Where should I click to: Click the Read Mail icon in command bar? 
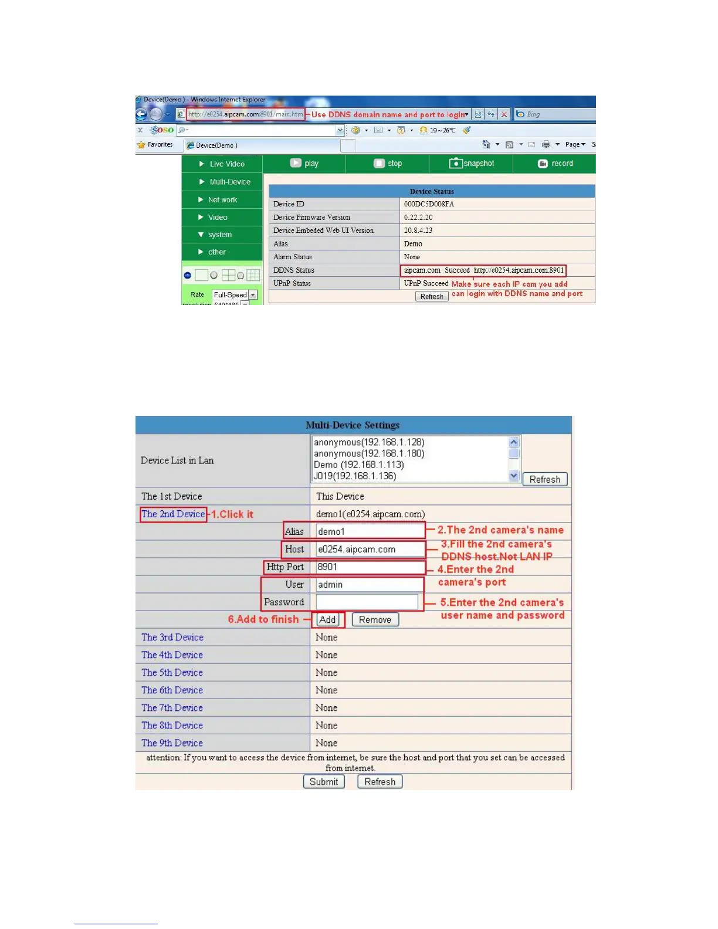[x=531, y=144]
